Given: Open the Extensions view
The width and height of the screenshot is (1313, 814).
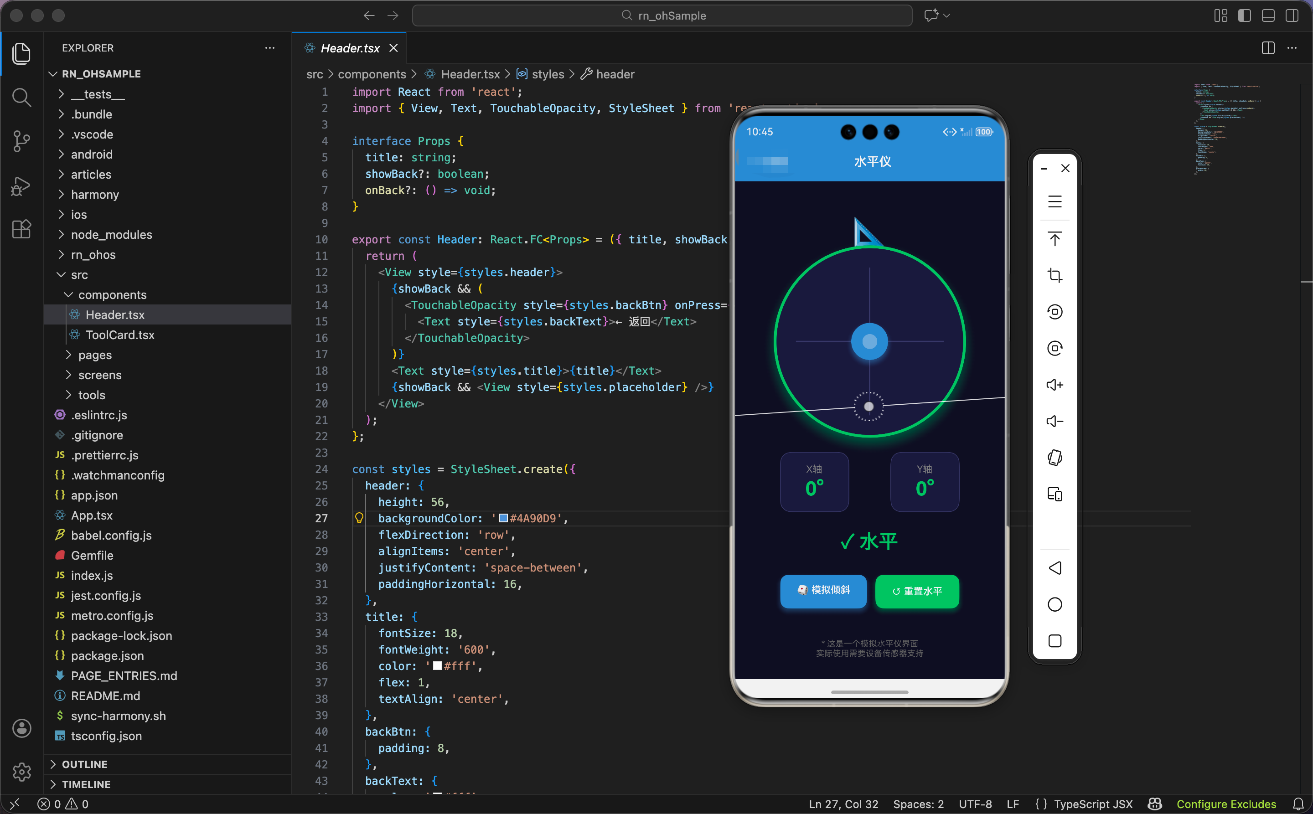Looking at the screenshot, I should (x=21, y=229).
